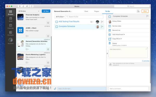The height and width of the screenshot is (97, 156).
Task: Click the to-do sort icon at bottom
Action: [x=55, y=89]
